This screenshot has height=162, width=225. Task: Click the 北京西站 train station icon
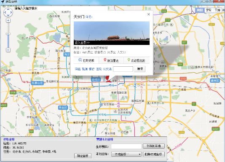pos(78,89)
